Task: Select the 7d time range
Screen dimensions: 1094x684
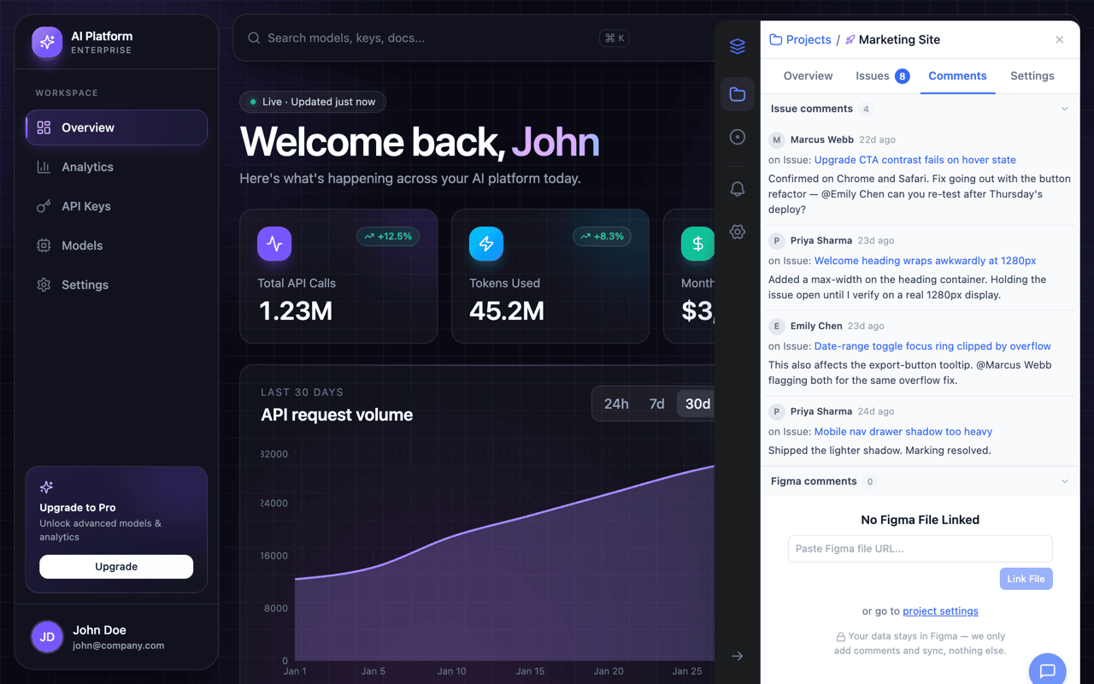Action: (656, 404)
